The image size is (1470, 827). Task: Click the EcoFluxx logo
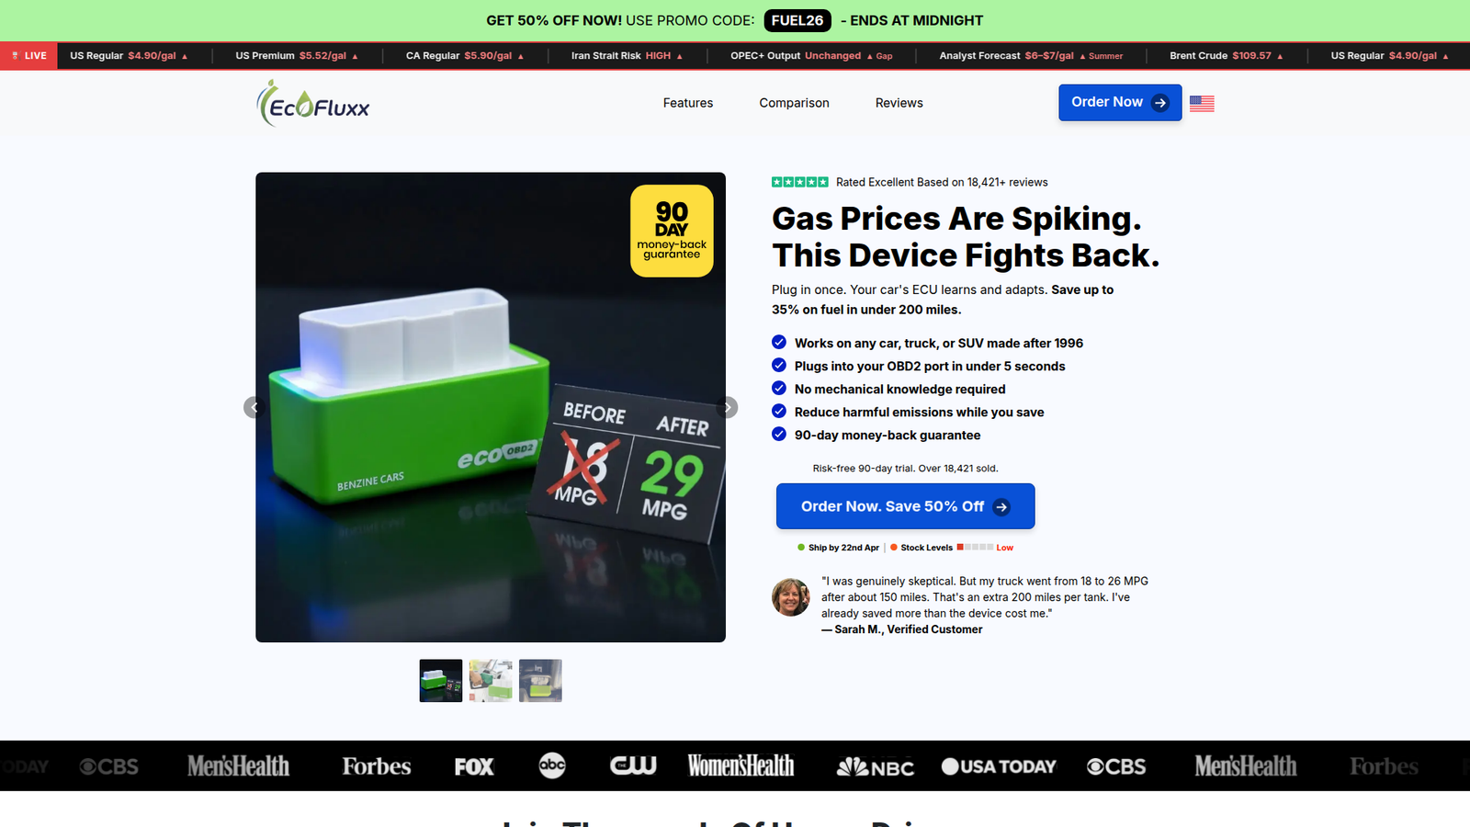(313, 103)
